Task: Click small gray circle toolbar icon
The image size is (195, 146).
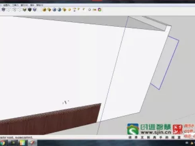Action: click(90, 10)
